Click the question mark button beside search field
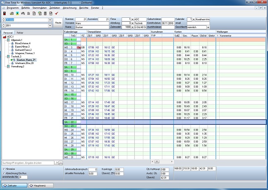Image resolution: width=268 pixels, height=190 pixels. (x=57, y=163)
